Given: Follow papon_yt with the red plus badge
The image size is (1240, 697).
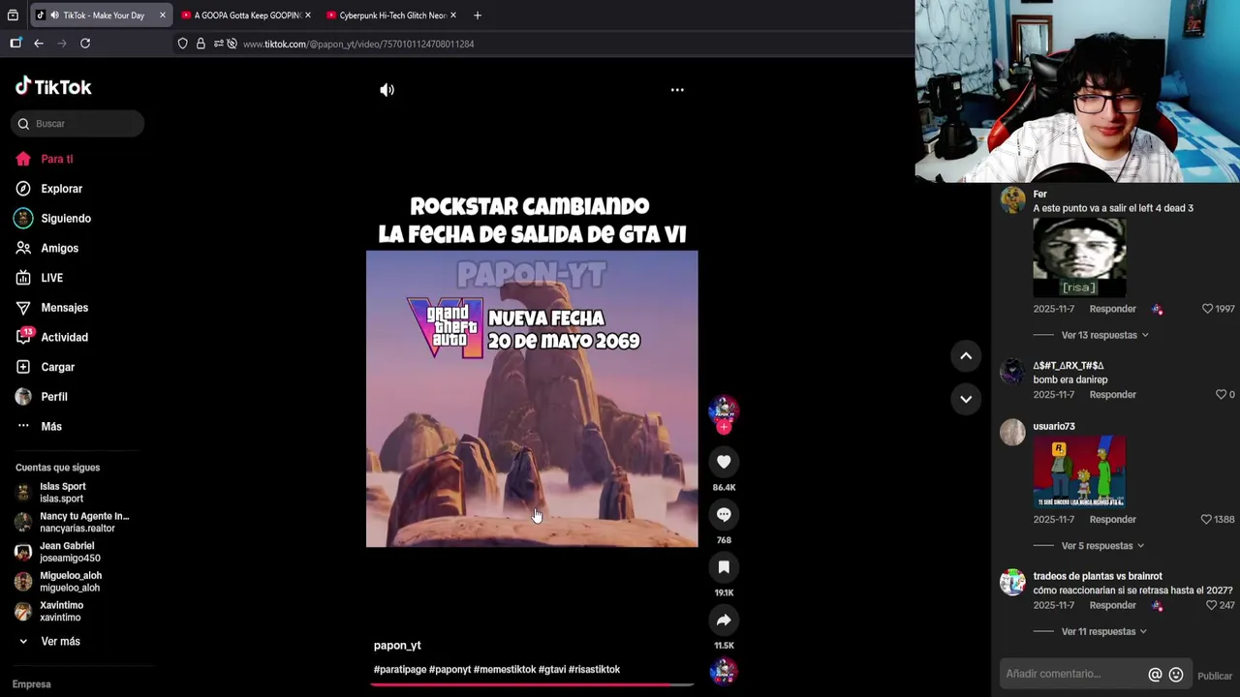Looking at the screenshot, I should tap(724, 427).
